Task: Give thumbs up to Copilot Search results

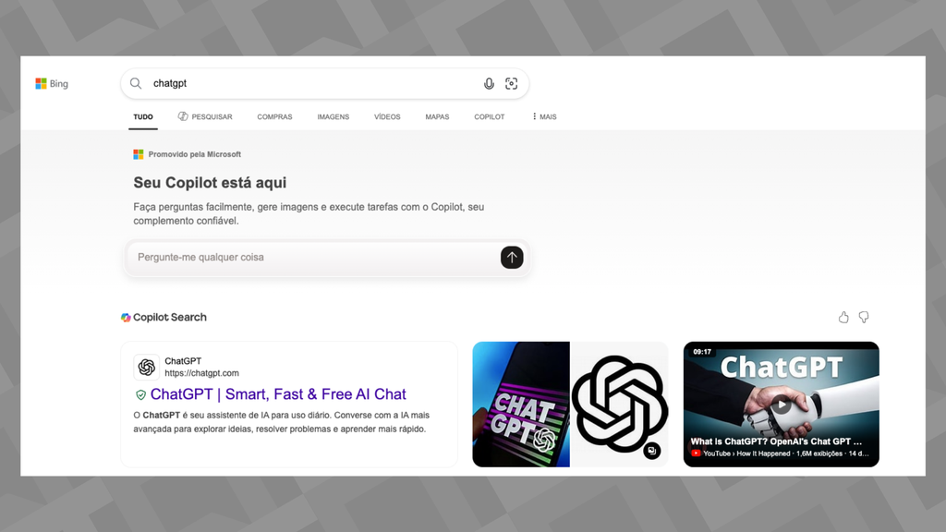Action: click(843, 317)
